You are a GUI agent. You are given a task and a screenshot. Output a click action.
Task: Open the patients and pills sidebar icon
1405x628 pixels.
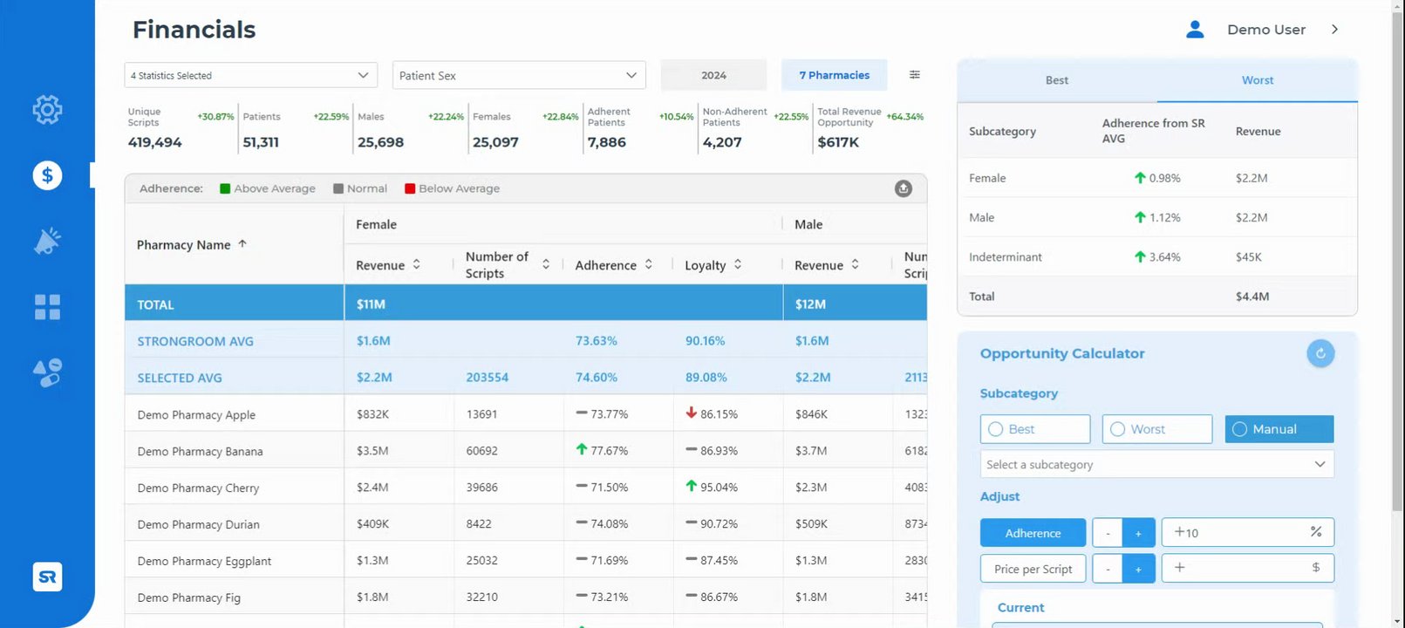[x=47, y=372]
